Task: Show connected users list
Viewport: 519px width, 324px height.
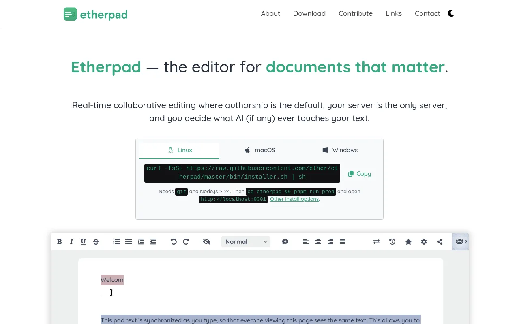Action: 460,242
